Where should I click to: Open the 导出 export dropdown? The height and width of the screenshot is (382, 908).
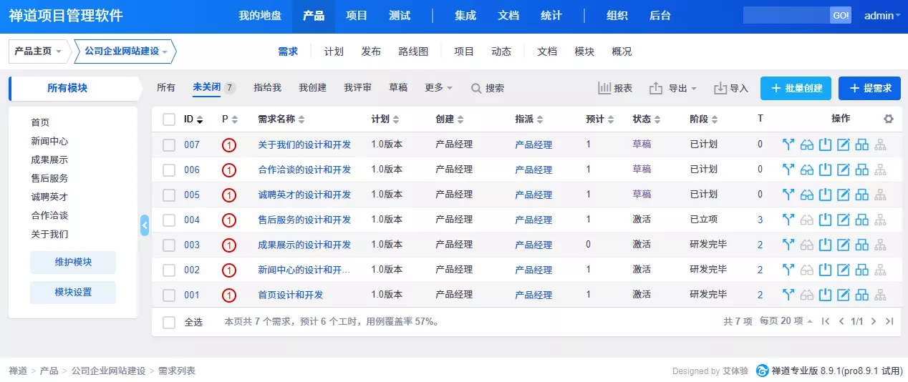click(x=674, y=88)
